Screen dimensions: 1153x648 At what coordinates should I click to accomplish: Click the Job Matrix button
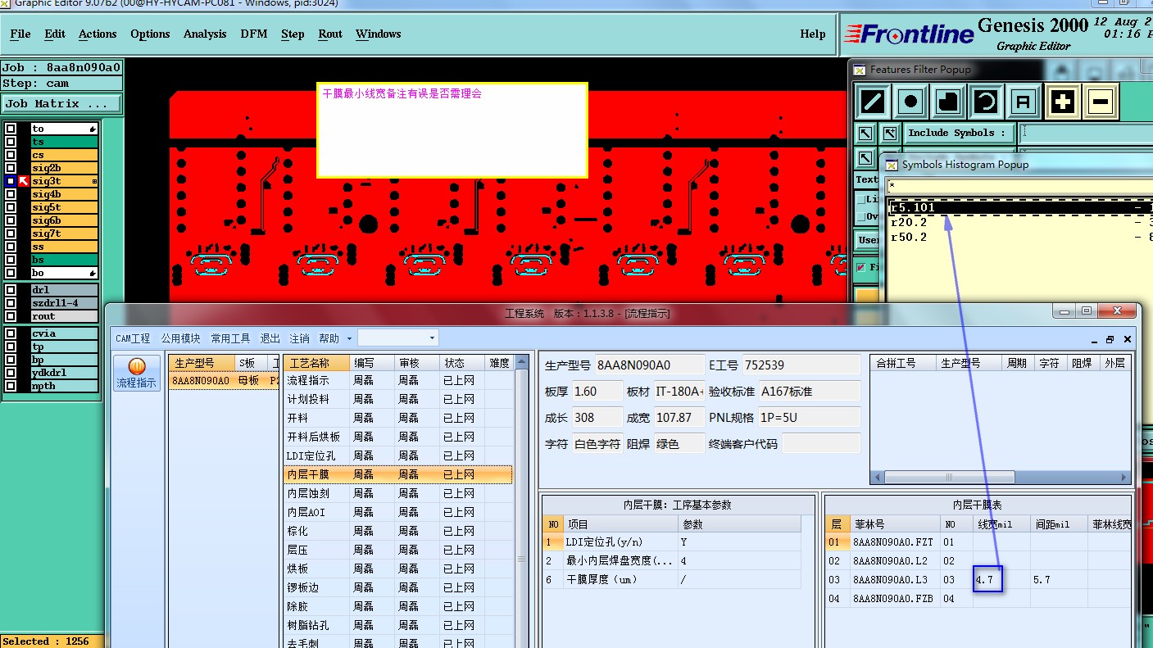tap(61, 104)
